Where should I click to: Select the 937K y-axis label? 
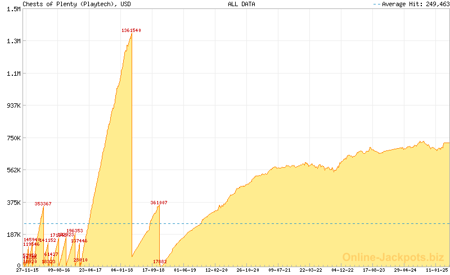(13, 106)
